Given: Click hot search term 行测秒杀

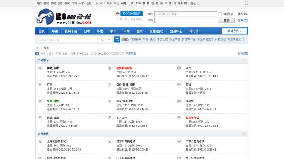Looking at the screenshot, I should coord(136,40).
